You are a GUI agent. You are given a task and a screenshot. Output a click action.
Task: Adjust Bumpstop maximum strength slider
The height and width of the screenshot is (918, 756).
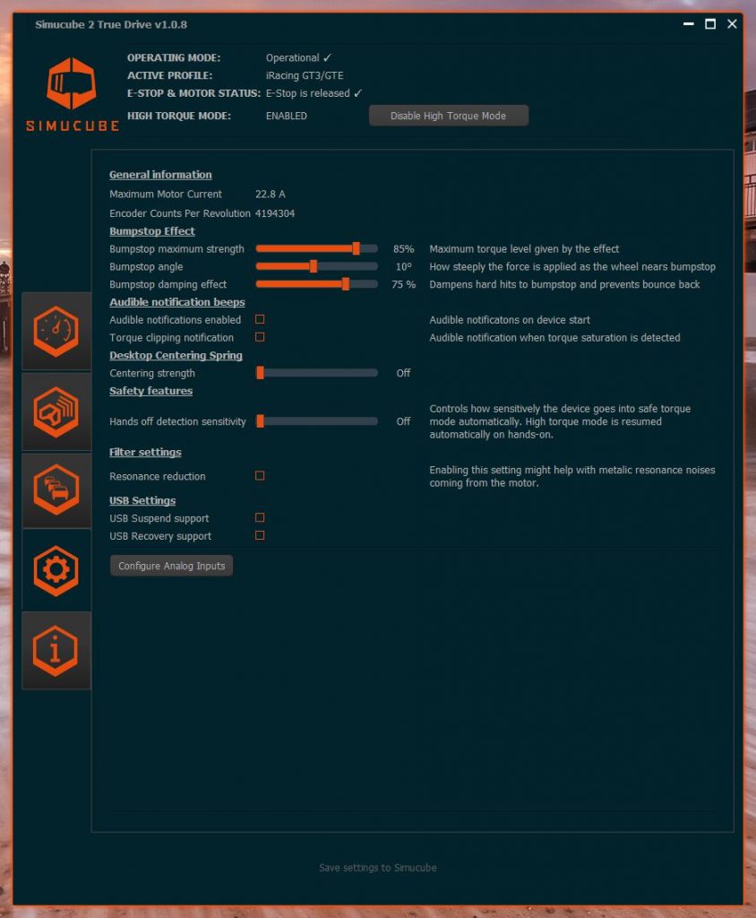click(316, 249)
